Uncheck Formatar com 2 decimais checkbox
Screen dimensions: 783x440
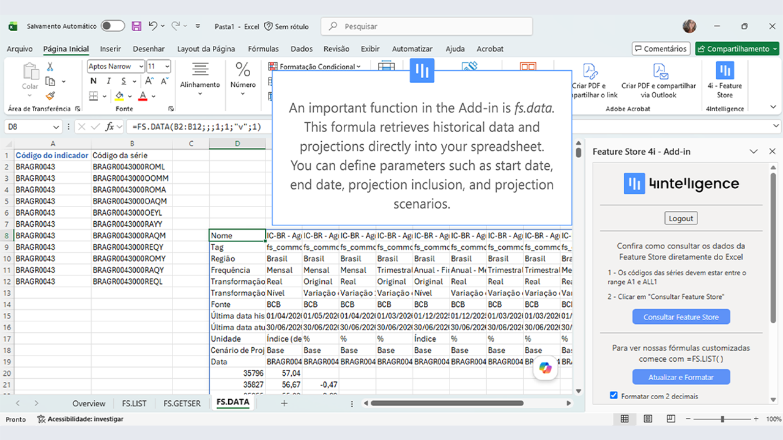coord(614,396)
